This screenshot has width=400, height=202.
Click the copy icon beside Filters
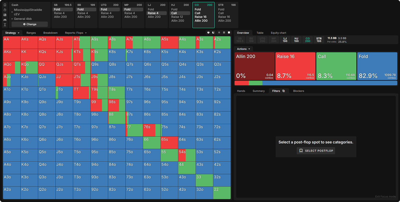click(283, 91)
